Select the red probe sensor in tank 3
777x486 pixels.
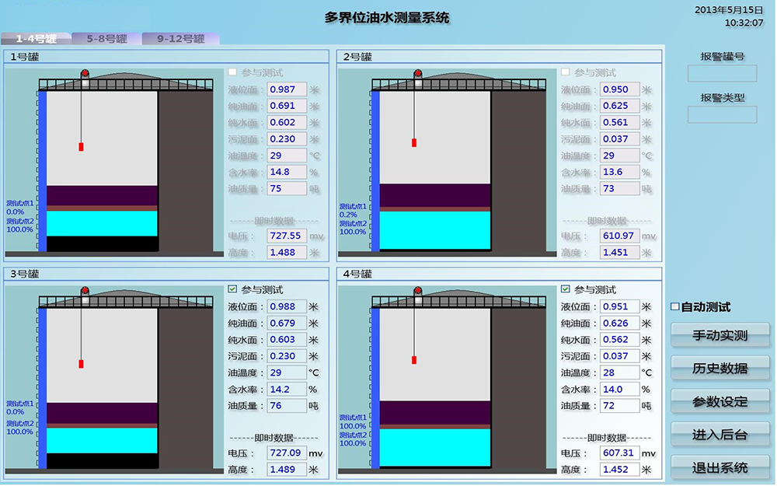[81, 363]
